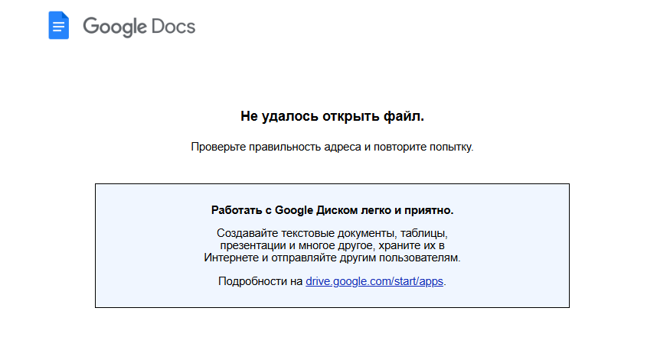
Task: Click the "Подробности на" label before the link
Action: (260, 281)
